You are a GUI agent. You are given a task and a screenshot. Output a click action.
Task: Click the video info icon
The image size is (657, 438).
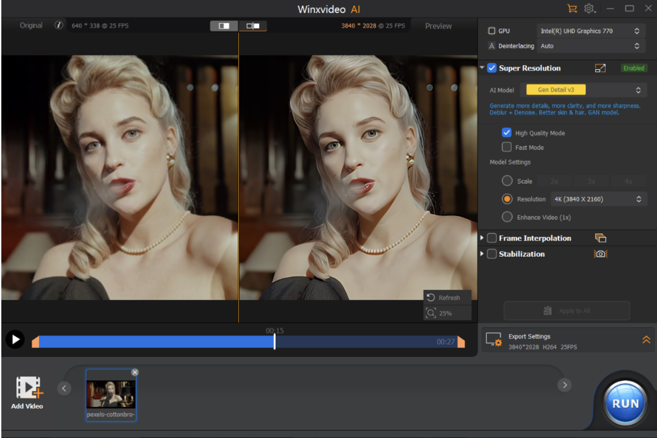[59, 25]
